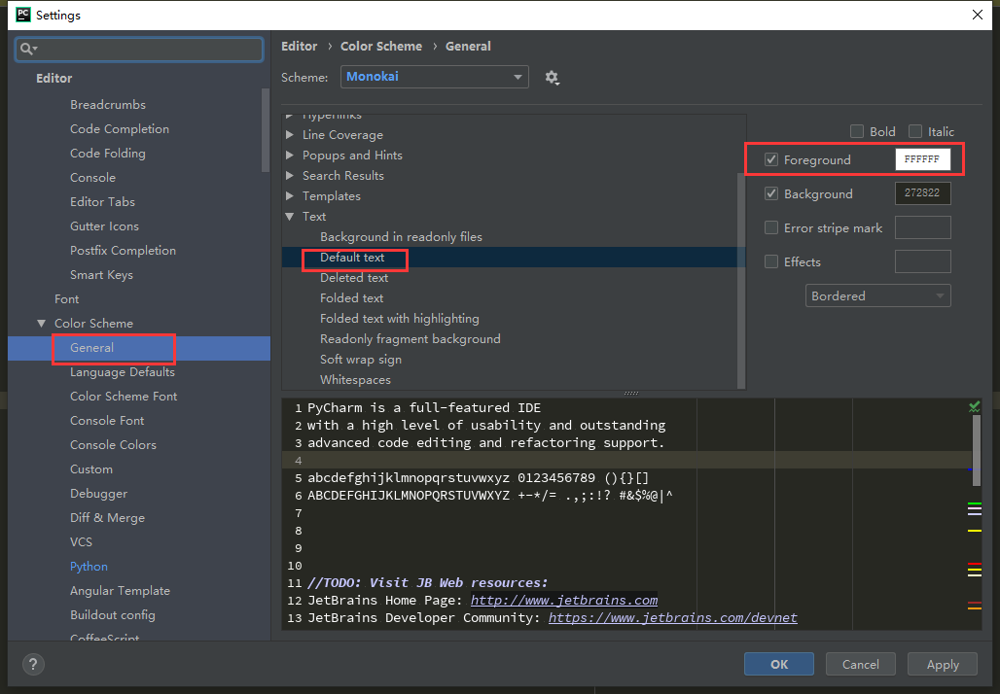
Task: Expand the Line Coverage node
Action: pos(290,134)
